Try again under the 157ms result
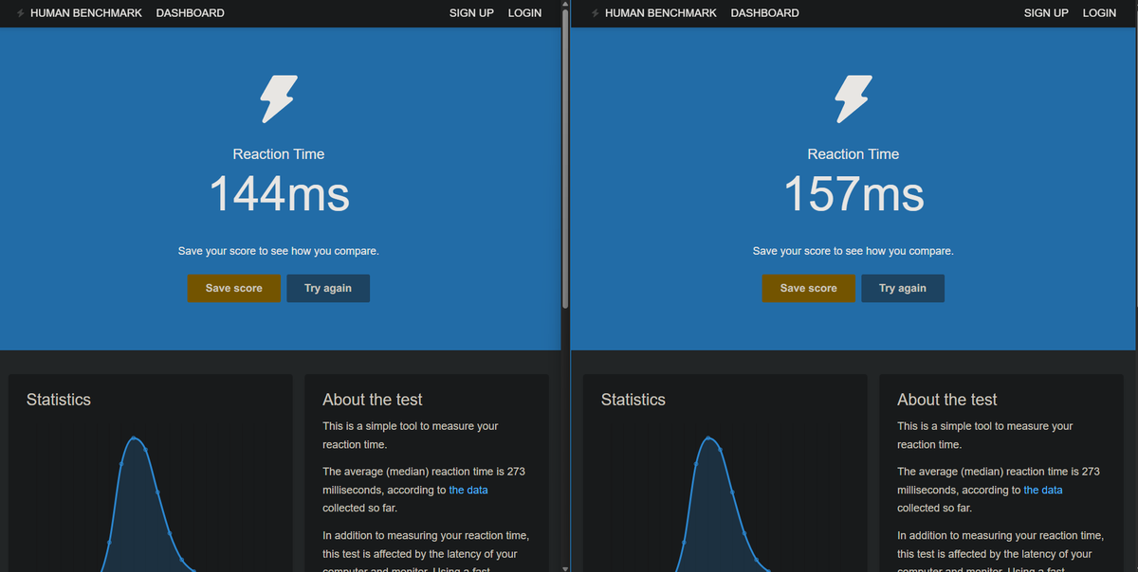Viewport: 1138px width, 572px height. coord(903,288)
